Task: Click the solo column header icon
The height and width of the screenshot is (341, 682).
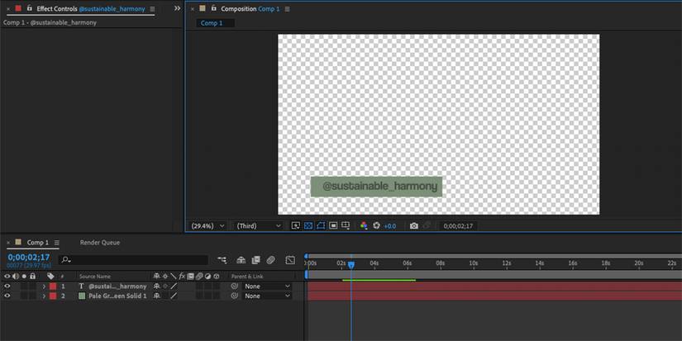Action: pos(24,276)
